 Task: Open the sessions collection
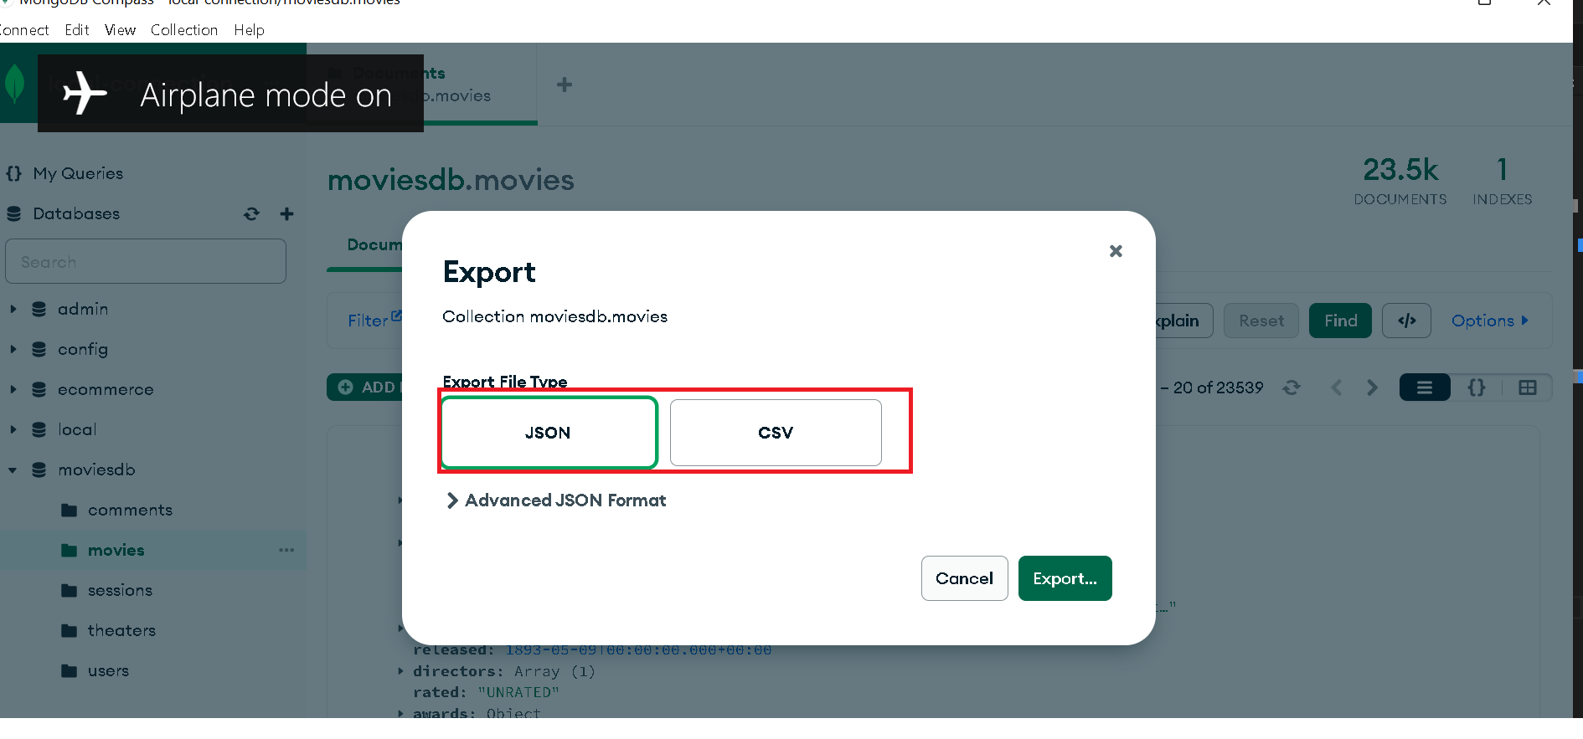(x=120, y=590)
